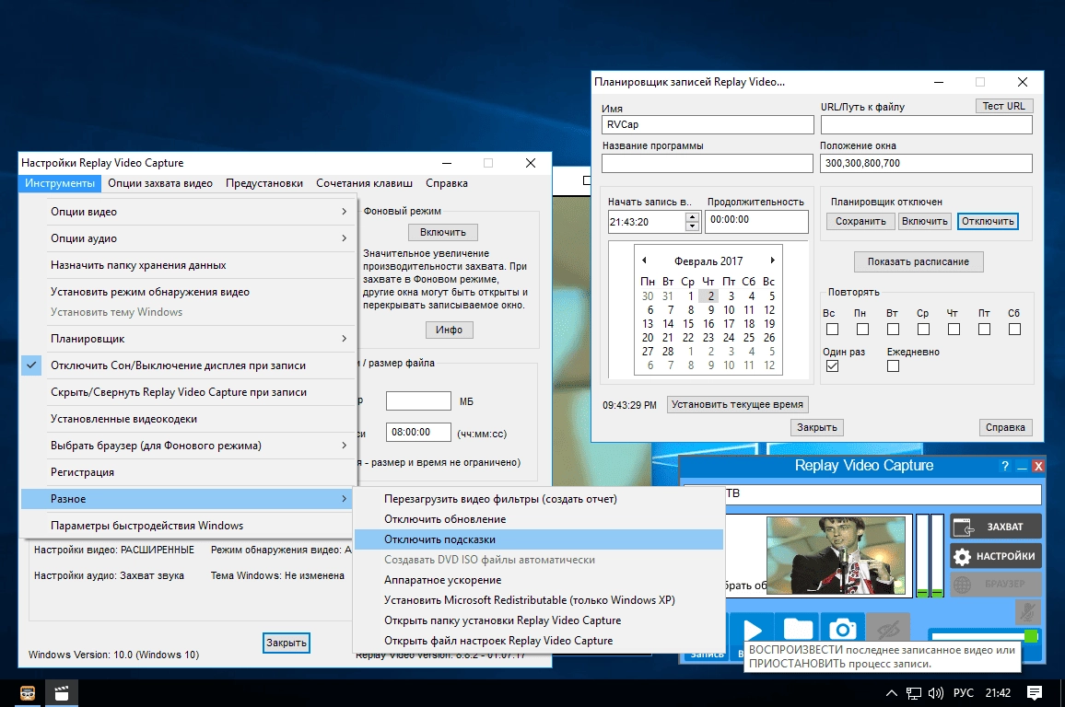
Task: Go to previous month in calendar
Action: tap(644, 261)
